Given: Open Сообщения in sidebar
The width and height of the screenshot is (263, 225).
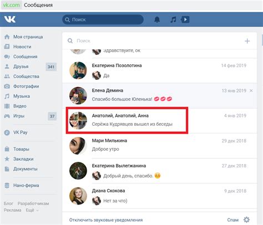Looking at the screenshot, I should click(26, 57).
